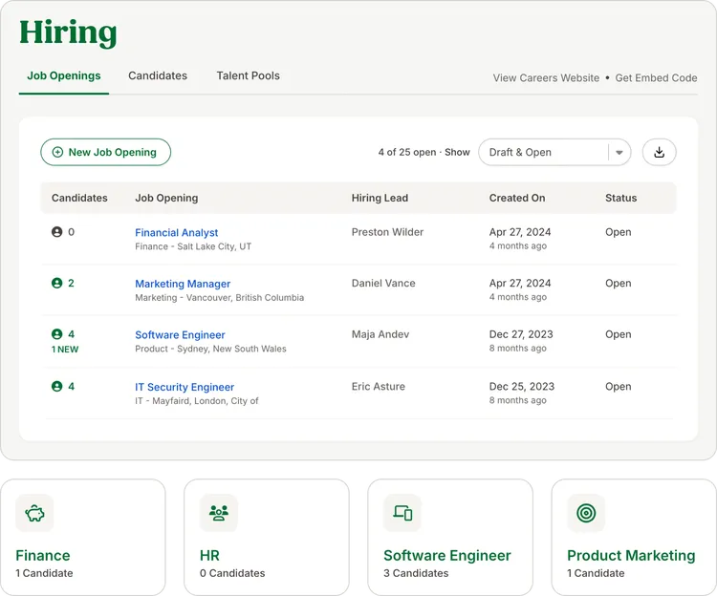The height and width of the screenshot is (596, 717).
Task: Switch to the Candidates tab
Action: tap(158, 75)
